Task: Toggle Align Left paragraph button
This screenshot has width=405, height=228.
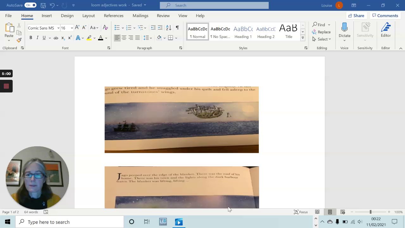Action: pos(117,38)
